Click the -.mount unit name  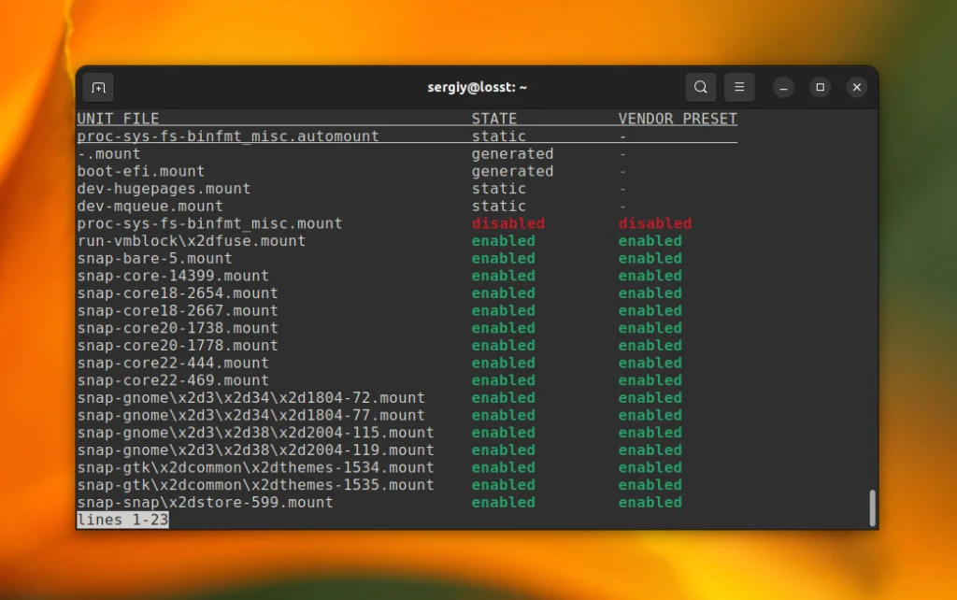(x=108, y=154)
